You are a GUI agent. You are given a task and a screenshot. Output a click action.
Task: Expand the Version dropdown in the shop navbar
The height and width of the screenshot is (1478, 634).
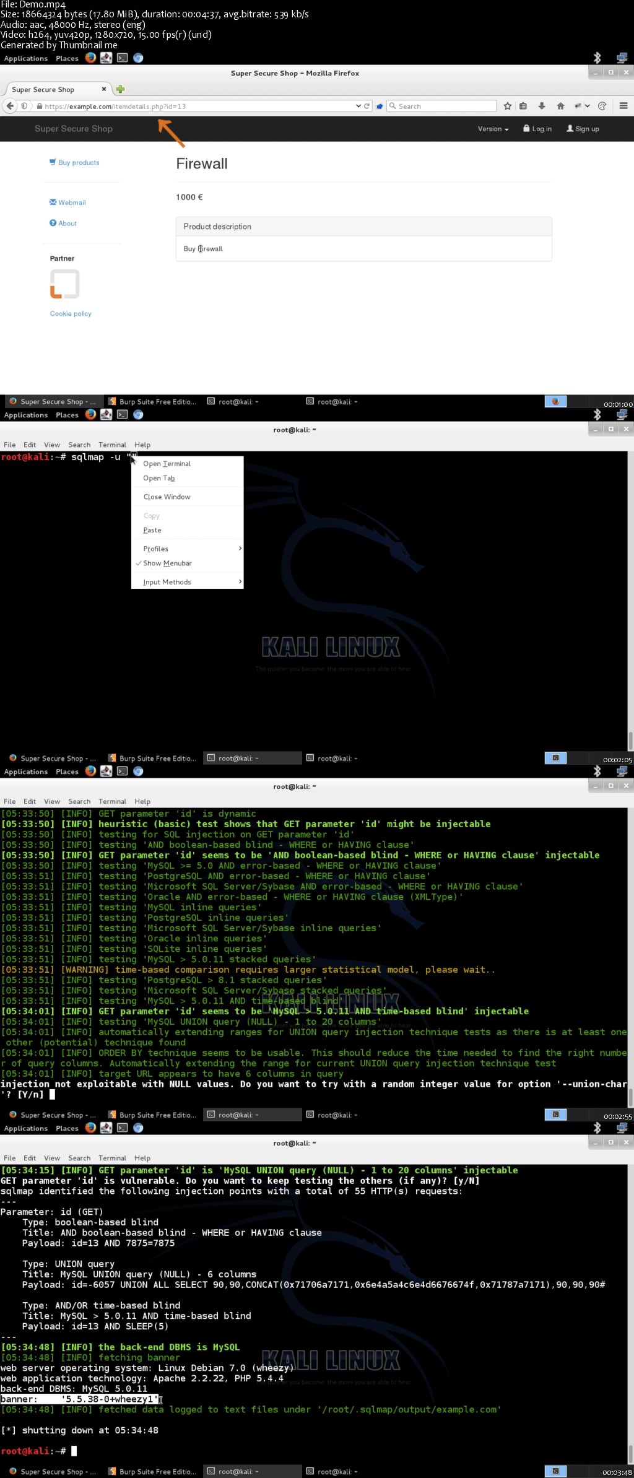(493, 129)
